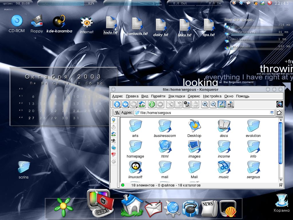Image resolution: width=293 pixels, height=220 pixels.
Task: Open the Закладки menu
Action: click(x=177, y=96)
